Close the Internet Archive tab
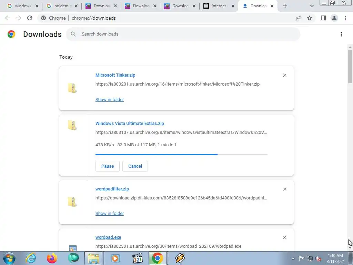This screenshot has width=353, height=265. pos(233,6)
